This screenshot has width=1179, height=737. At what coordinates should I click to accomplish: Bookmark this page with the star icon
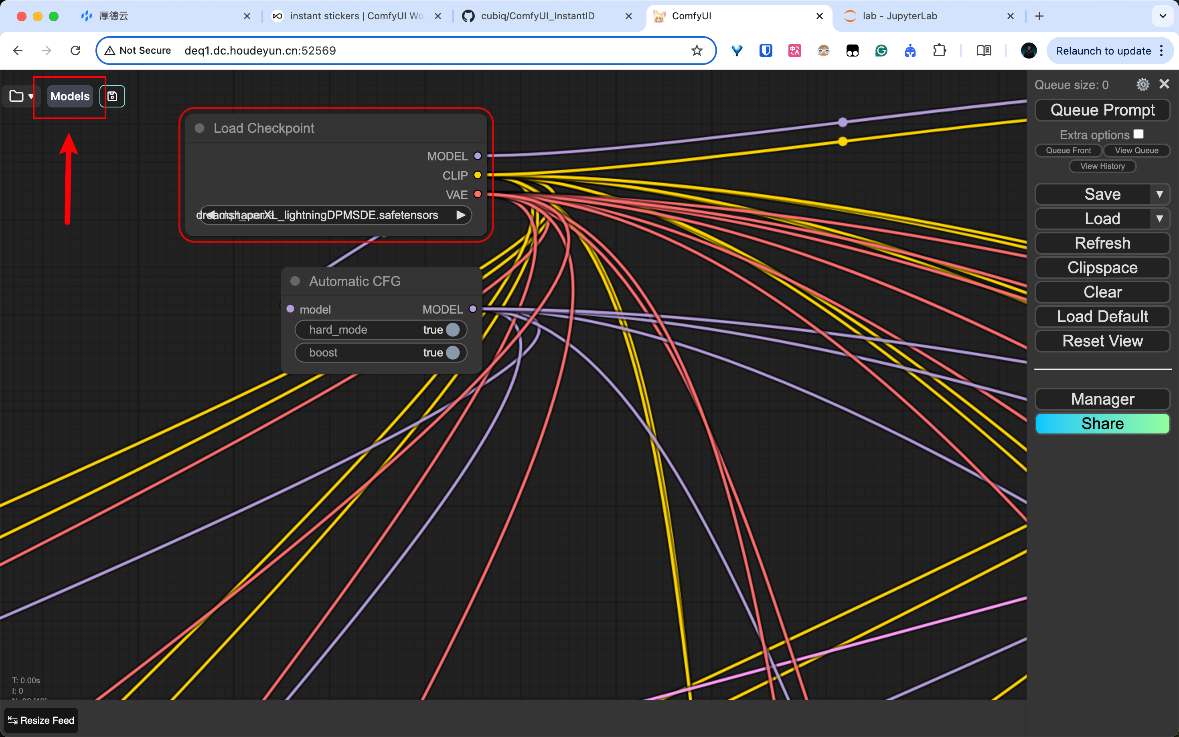coord(697,51)
